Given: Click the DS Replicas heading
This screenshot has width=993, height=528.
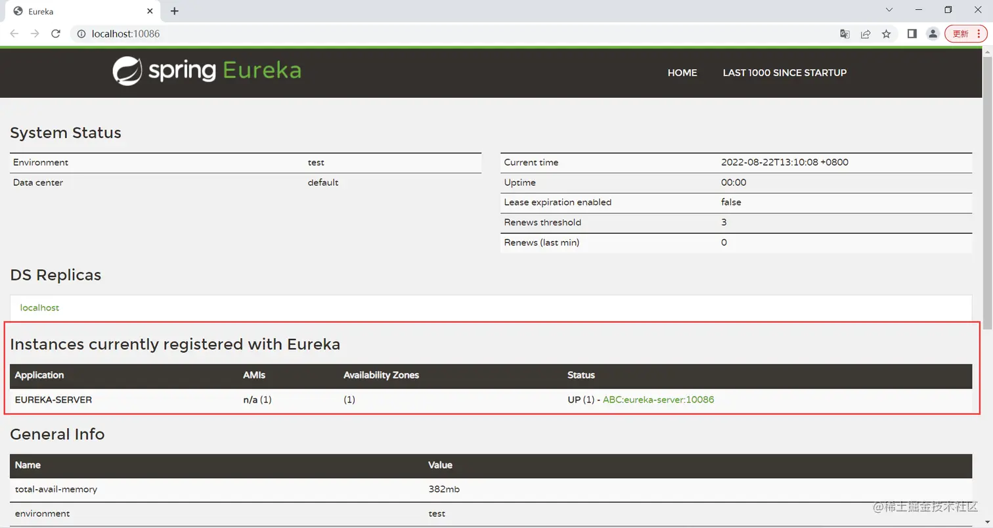Looking at the screenshot, I should [x=56, y=275].
